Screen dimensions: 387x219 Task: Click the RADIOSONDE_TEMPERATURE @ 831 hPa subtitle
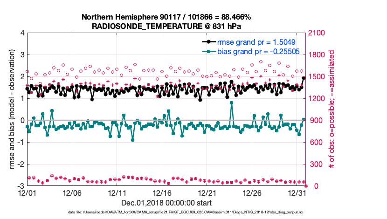166,26
